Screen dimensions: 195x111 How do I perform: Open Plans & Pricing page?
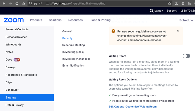(x=100, y=20)
